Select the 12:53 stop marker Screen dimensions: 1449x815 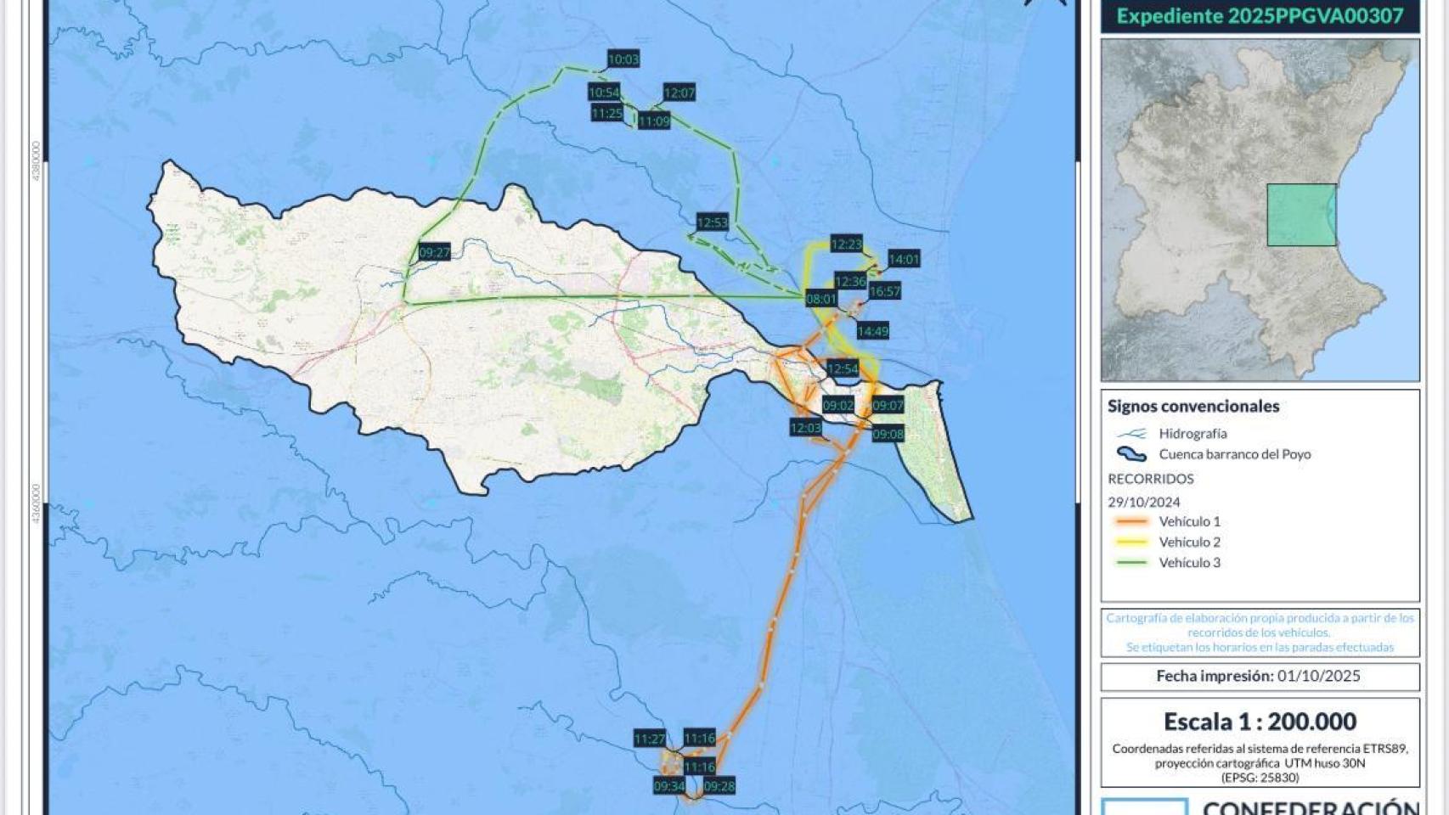[713, 222]
